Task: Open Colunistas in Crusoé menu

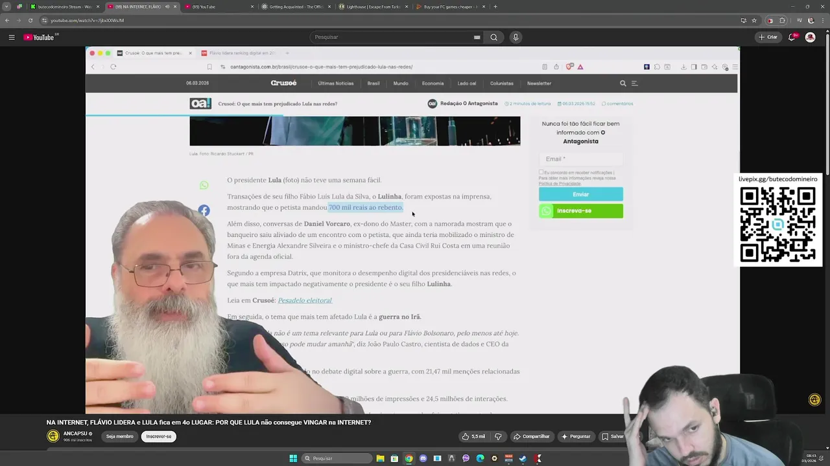Action: [502, 83]
